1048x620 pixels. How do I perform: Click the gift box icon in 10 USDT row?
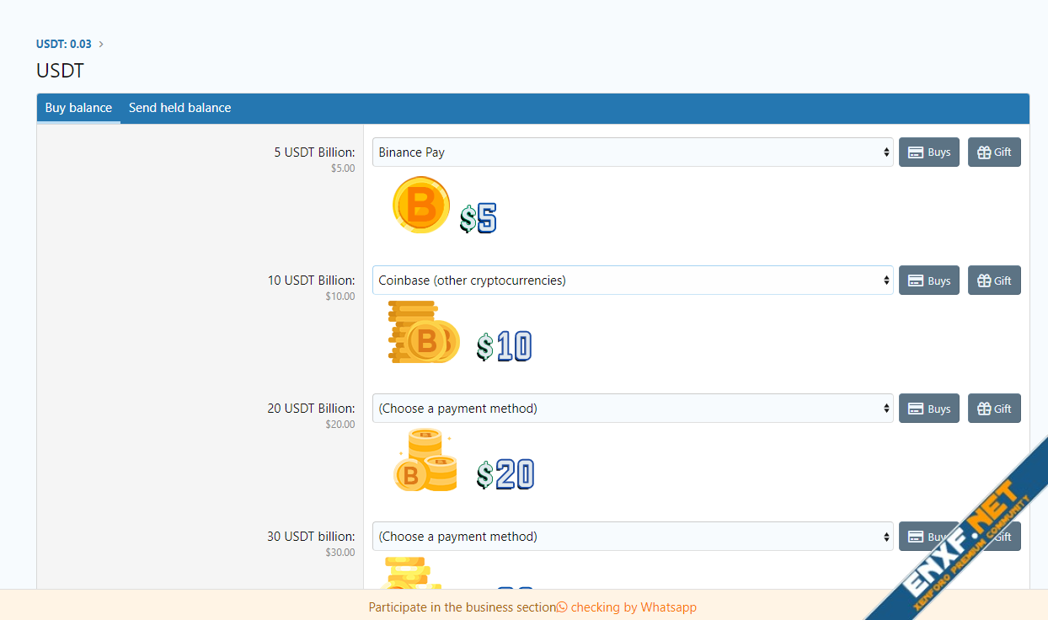pos(984,281)
